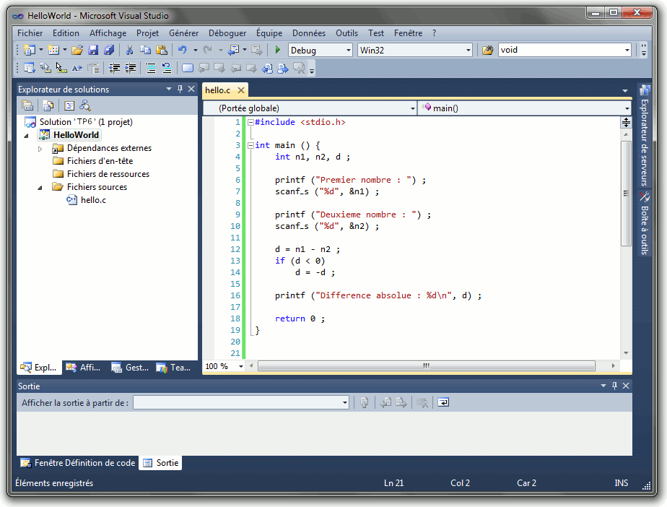Image resolution: width=667 pixels, height=507 pixels.
Task: Switch to the Gest... property manager tab
Action: point(130,368)
